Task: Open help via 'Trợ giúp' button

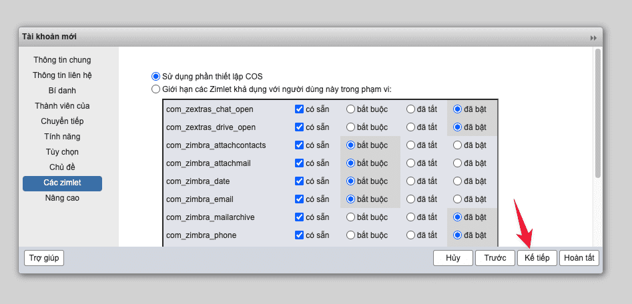Action: click(43, 258)
